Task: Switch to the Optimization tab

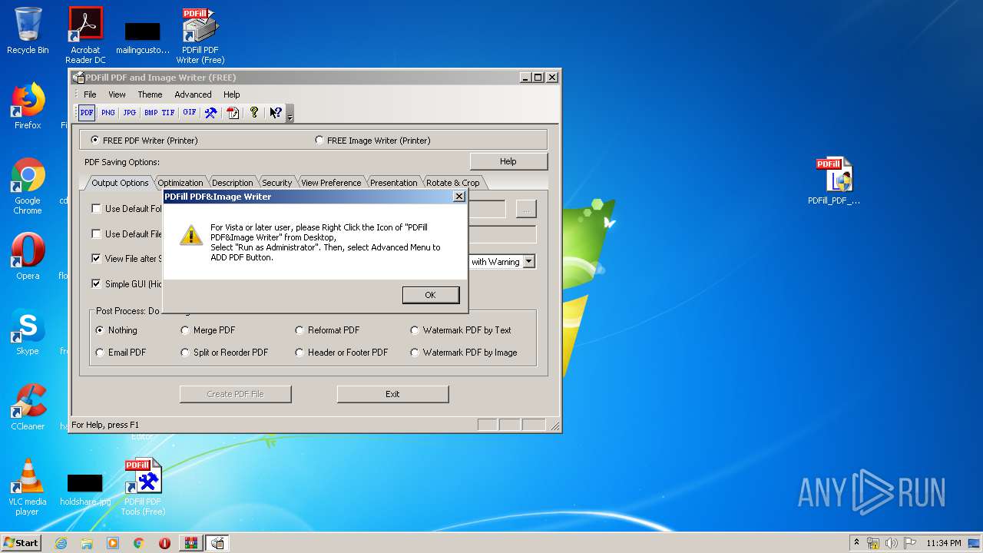Action: (180, 183)
